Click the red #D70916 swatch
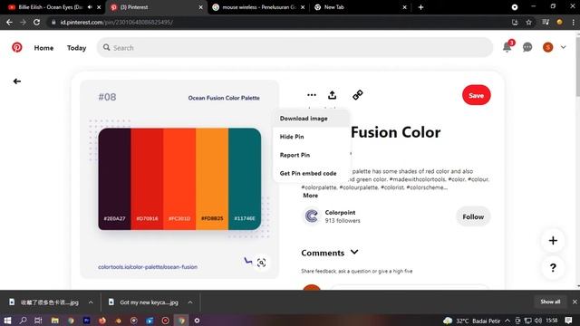This screenshot has width=580, height=326. pyautogui.click(x=147, y=179)
